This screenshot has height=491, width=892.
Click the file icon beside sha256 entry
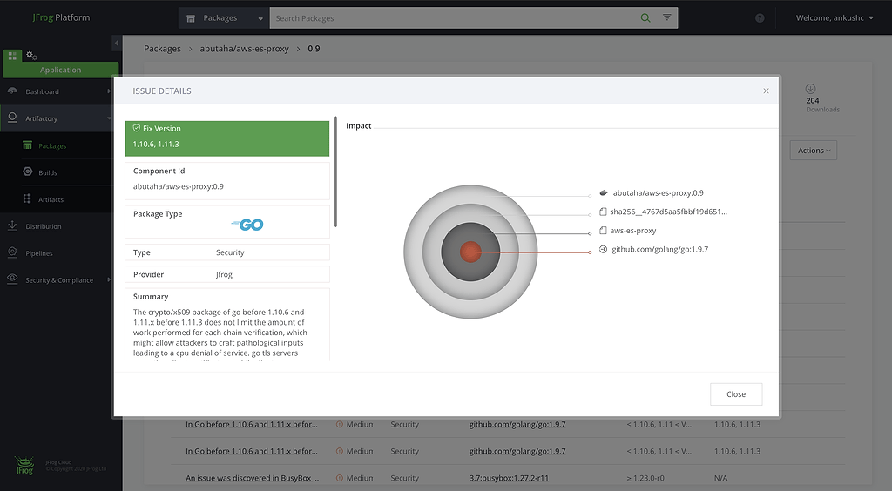[603, 212]
